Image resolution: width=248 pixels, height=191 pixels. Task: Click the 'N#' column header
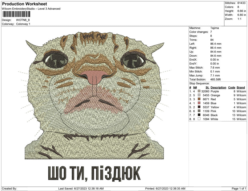[195, 87]
